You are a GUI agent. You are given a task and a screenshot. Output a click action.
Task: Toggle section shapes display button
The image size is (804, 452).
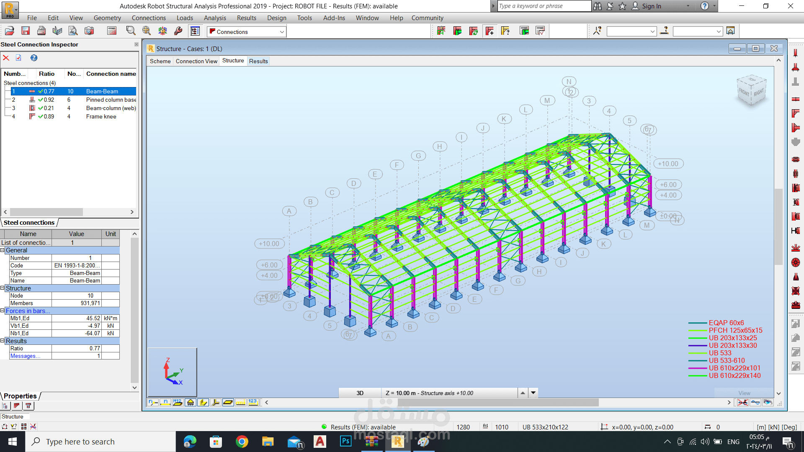(203, 402)
